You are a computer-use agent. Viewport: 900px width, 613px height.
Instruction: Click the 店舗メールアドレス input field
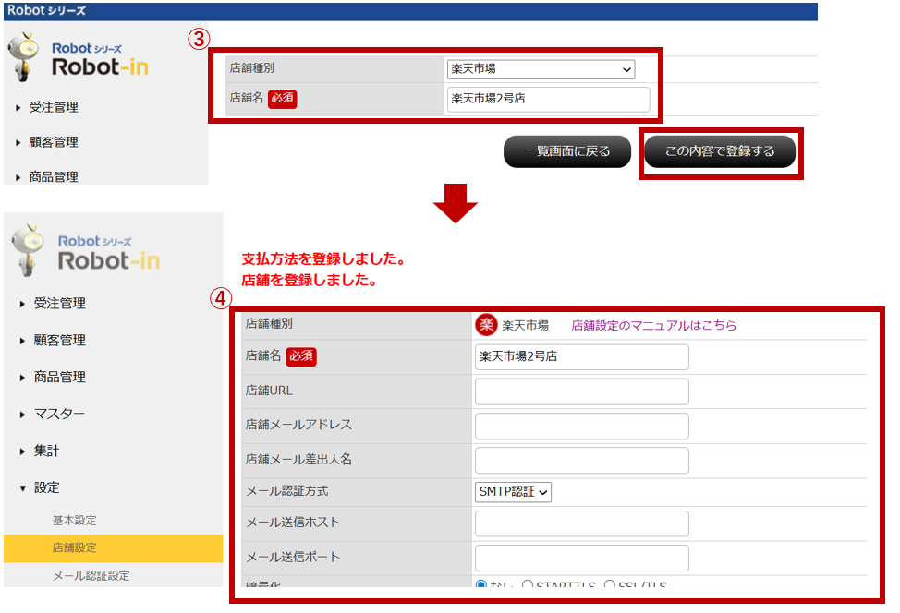point(581,427)
